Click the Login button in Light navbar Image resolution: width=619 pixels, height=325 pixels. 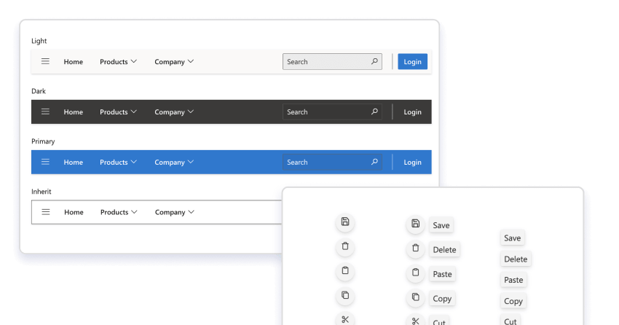point(412,62)
